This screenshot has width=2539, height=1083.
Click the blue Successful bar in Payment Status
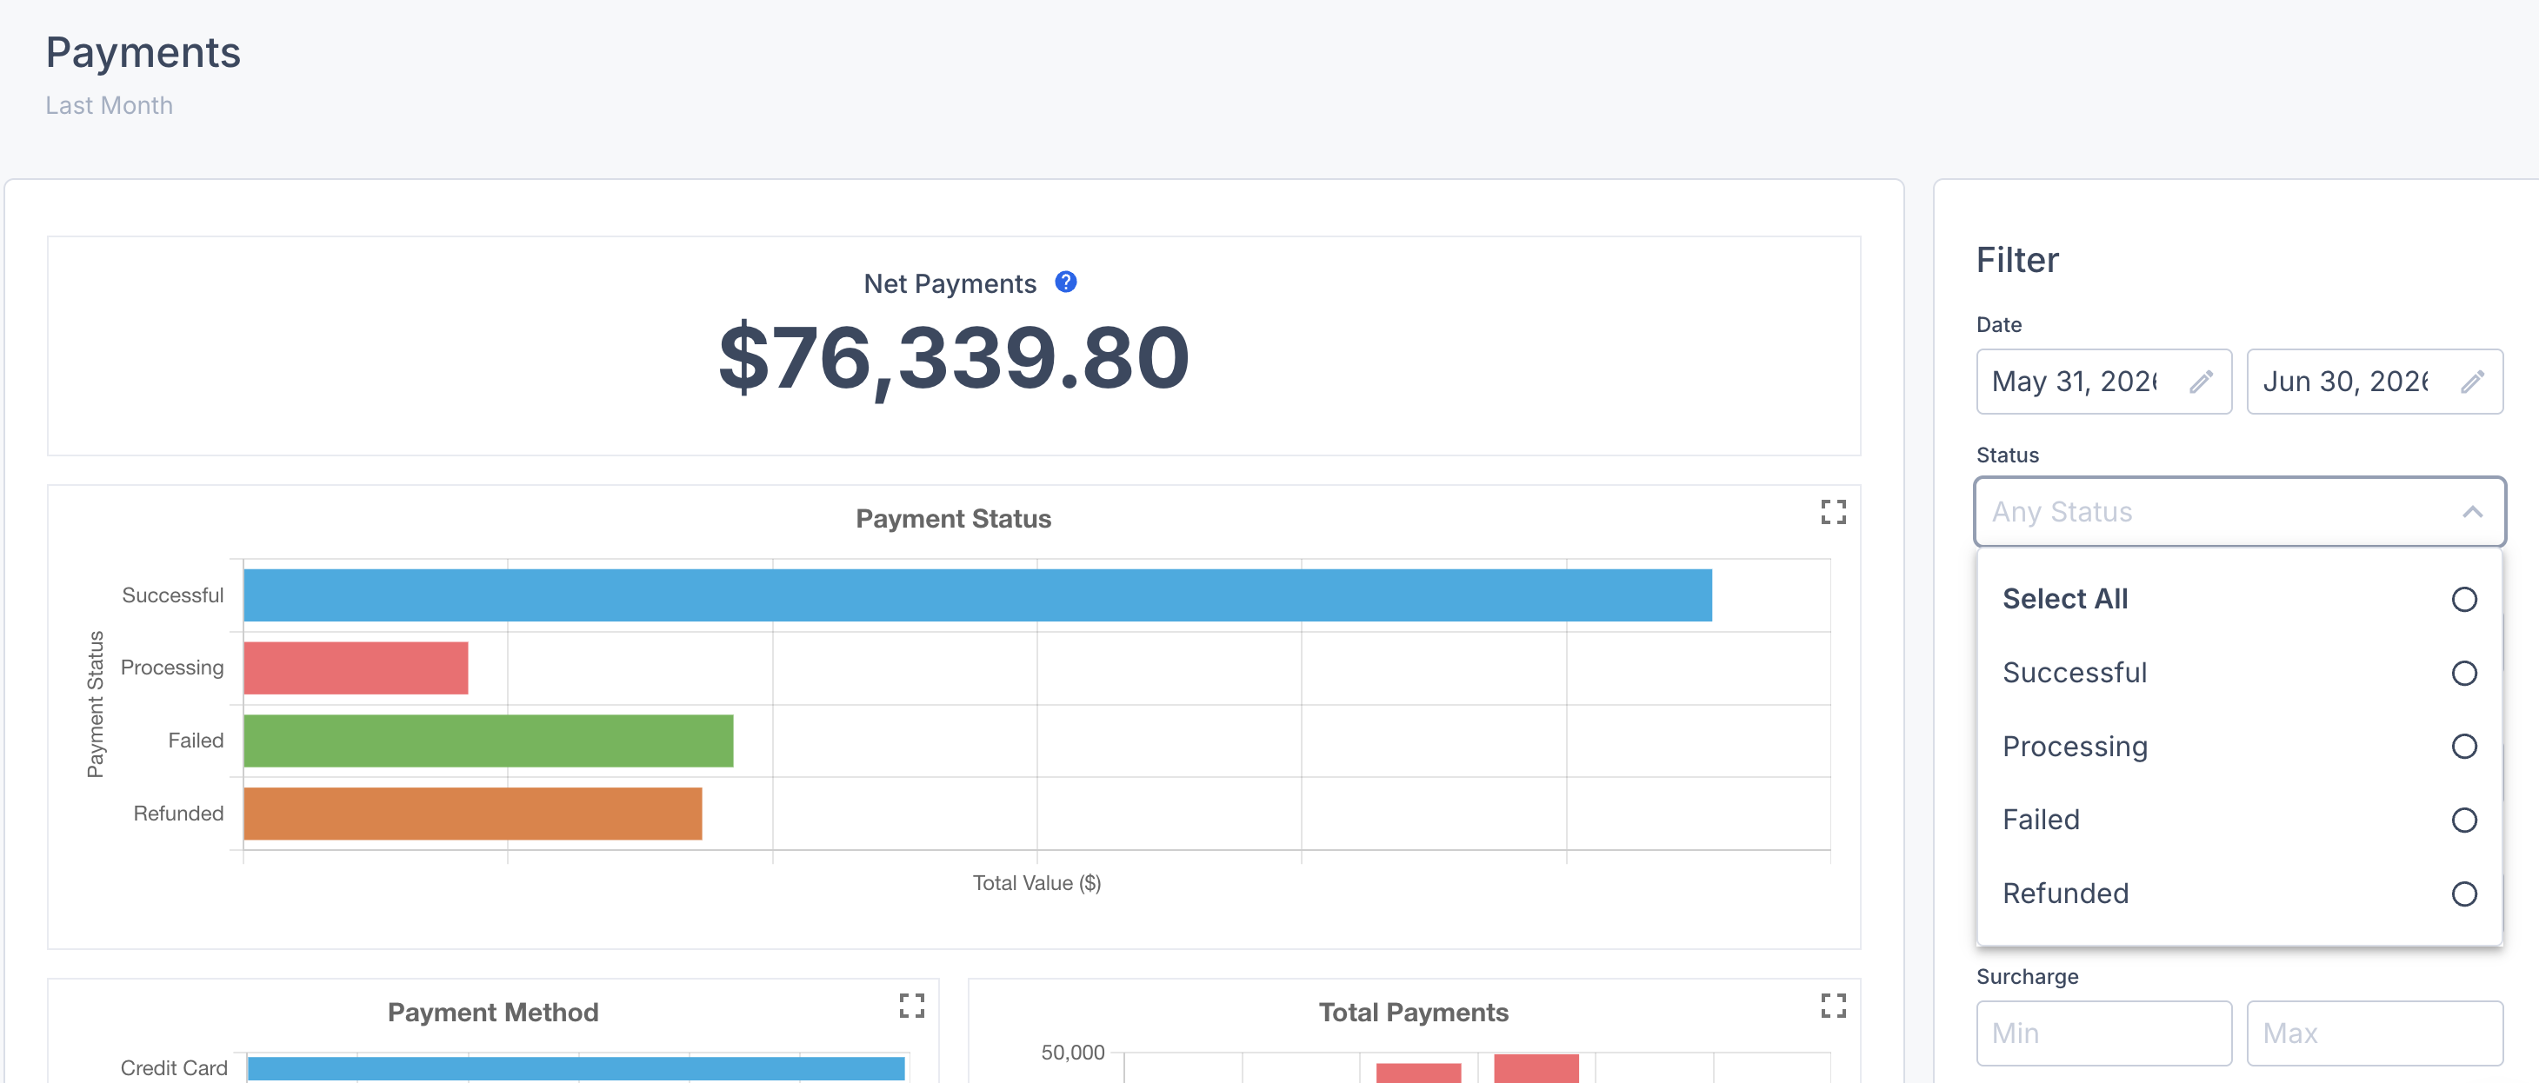pyautogui.click(x=977, y=595)
